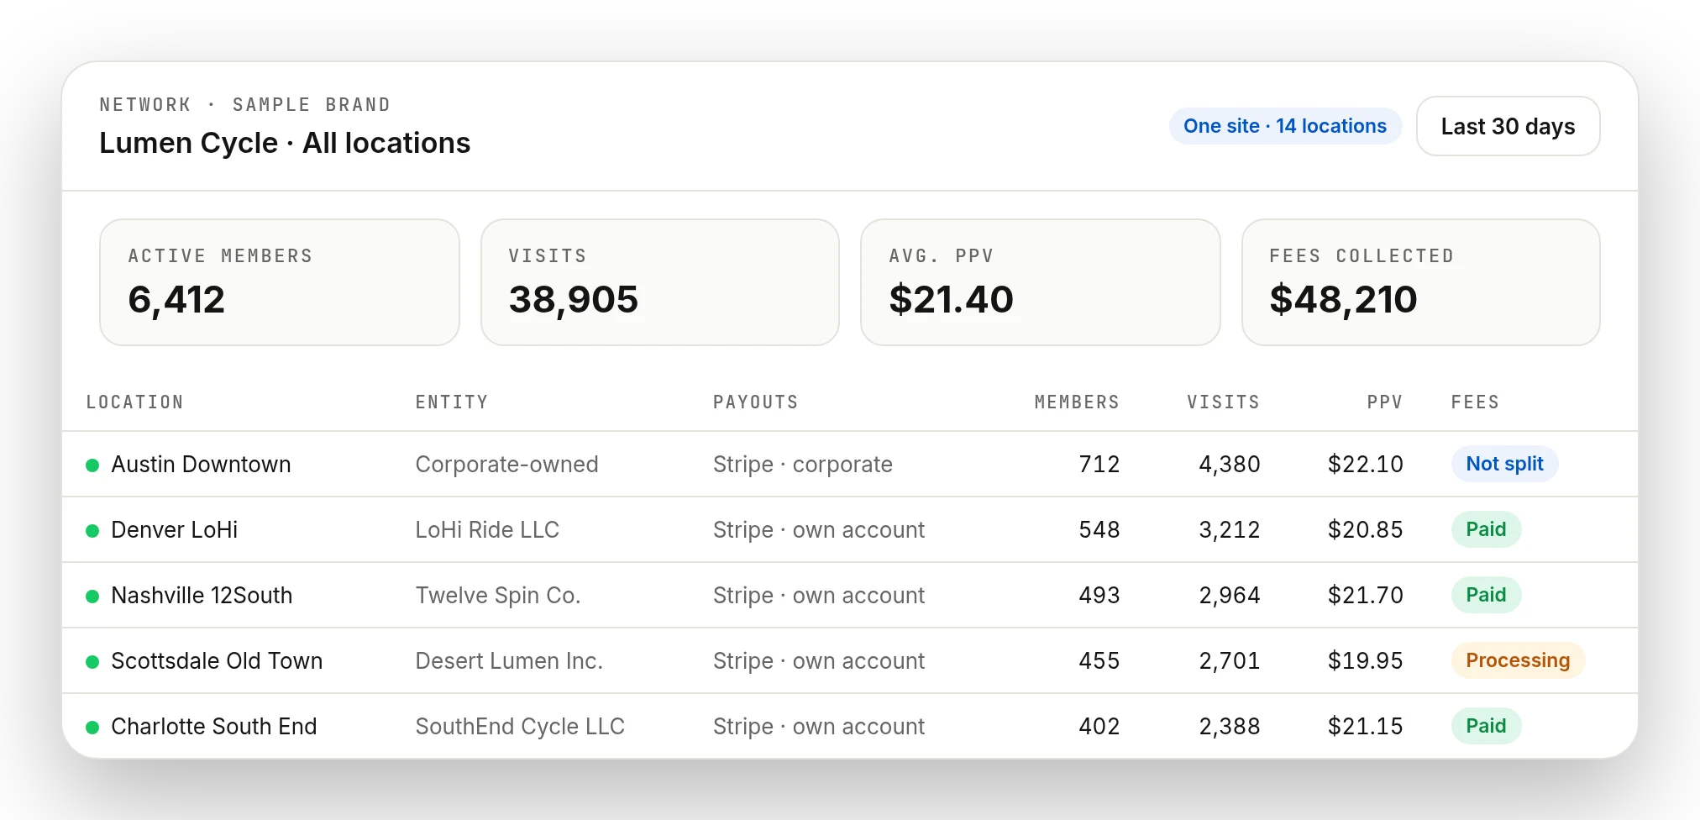Viewport: 1700px width, 820px height.
Task: Click the LoHi Ride LLC entity cell
Action: (487, 530)
